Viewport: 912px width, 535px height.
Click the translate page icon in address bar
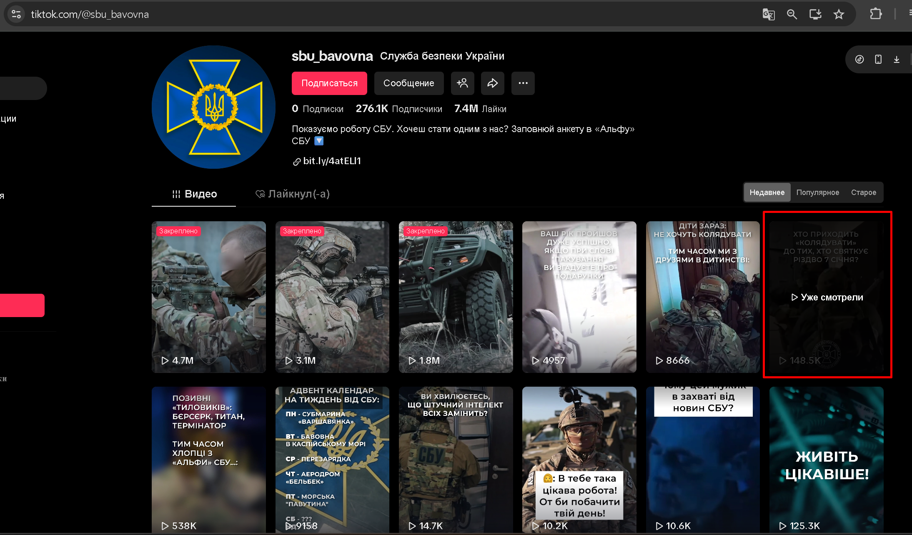click(768, 15)
